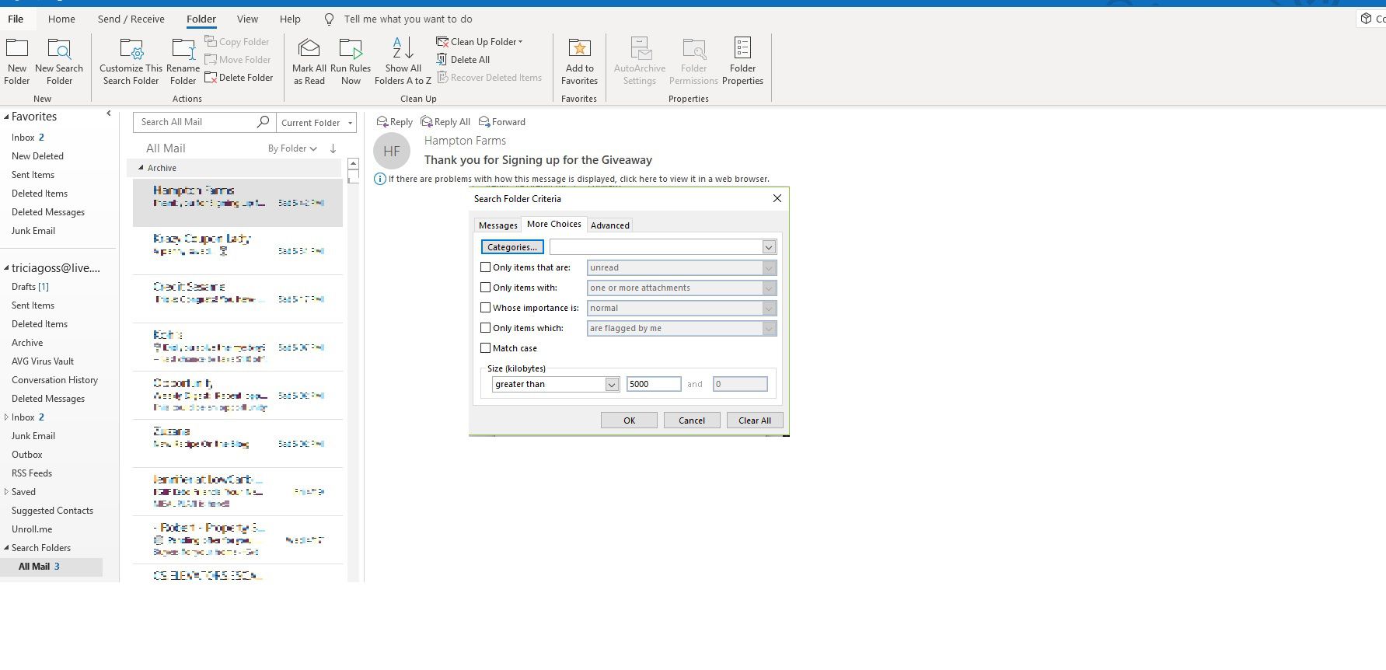Open the Messages tab in dialog
The image size is (1386, 670).
[x=497, y=225]
